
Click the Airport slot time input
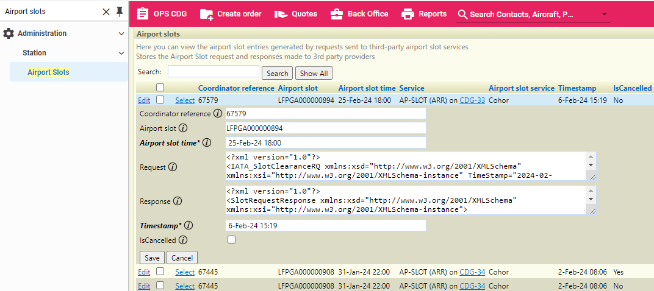point(325,143)
